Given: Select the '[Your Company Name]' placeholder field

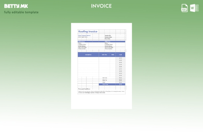Looking at the screenshot, I should 84,35.
